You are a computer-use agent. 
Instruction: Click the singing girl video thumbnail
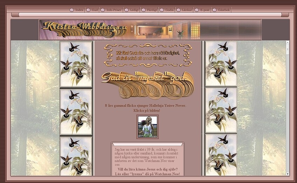click(147, 127)
